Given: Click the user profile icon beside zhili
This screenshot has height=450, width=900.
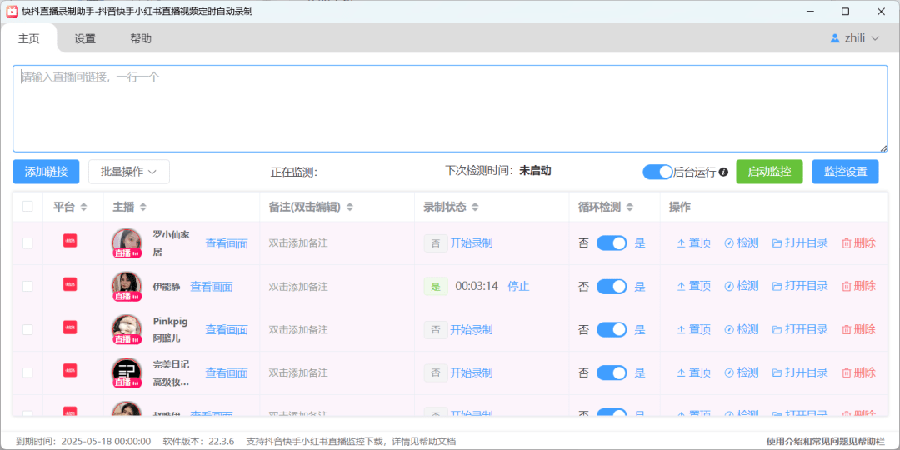Looking at the screenshot, I should coord(835,38).
